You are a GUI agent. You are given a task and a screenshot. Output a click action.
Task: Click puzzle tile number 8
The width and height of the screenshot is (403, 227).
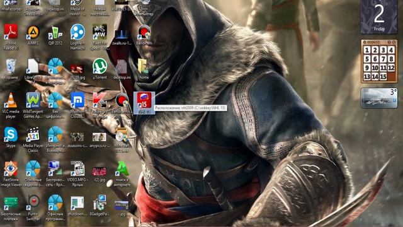391,59
